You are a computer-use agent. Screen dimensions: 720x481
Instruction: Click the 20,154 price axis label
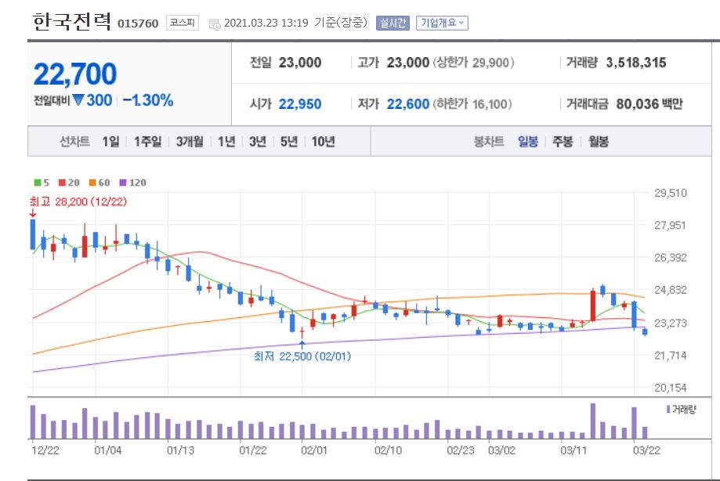tap(671, 388)
